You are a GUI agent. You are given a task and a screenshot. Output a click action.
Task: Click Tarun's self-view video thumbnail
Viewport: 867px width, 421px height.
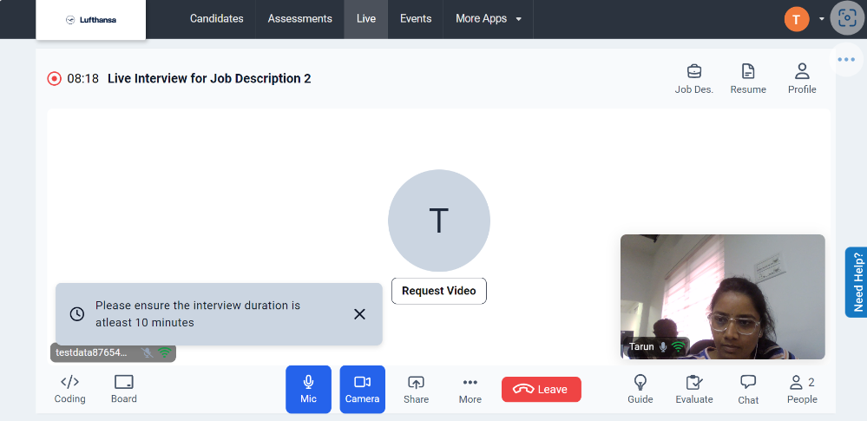[x=723, y=297]
